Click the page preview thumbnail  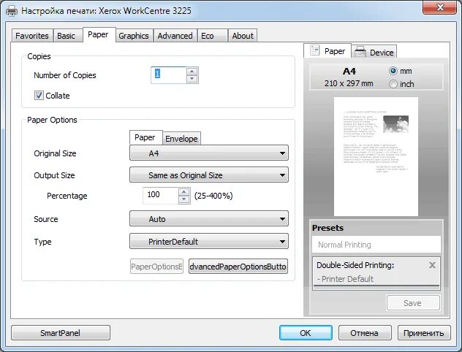tap(376, 156)
